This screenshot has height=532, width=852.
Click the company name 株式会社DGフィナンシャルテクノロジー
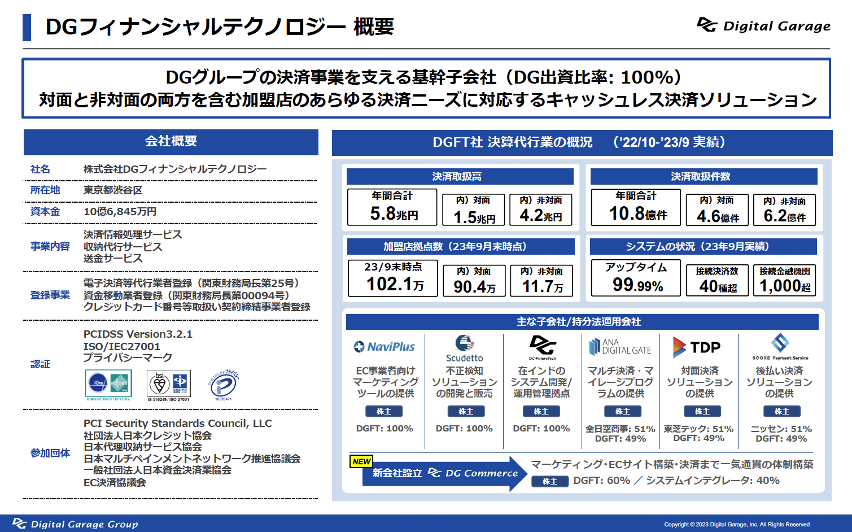pyautogui.click(x=175, y=169)
